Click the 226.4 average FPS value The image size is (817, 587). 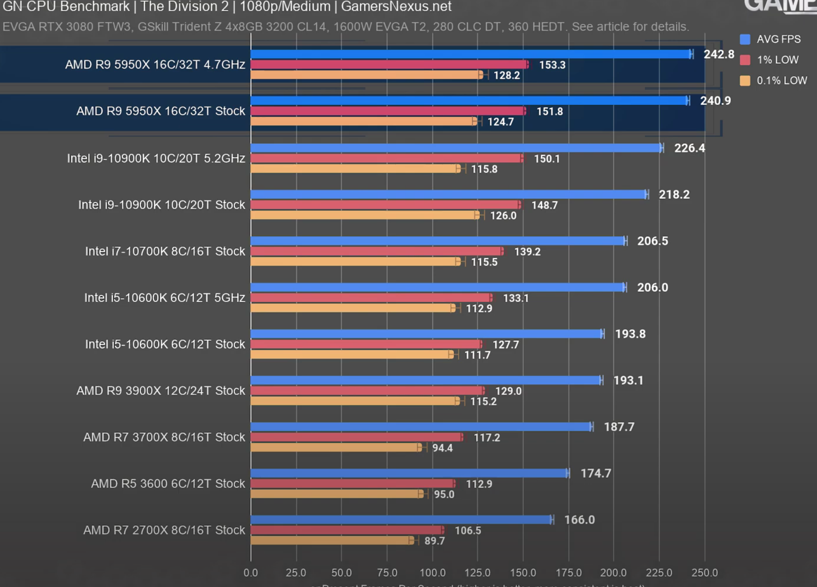tap(689, 148)
